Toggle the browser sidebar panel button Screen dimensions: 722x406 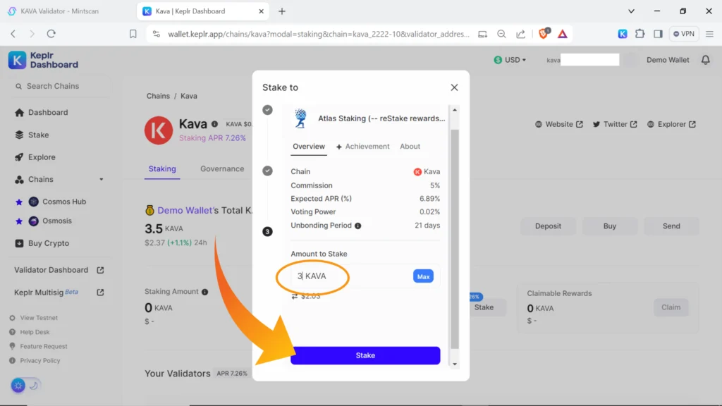pyautogui.click(x=657, y=33)
